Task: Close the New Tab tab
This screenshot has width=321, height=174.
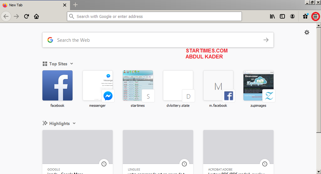Action: 65,5
